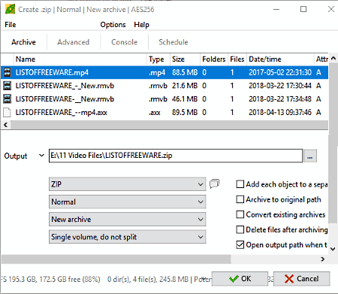The width and height of the screenshot is (338, 294).
Task: Click the vertical scrollbar down arrow
Action: tap(333, 249)
